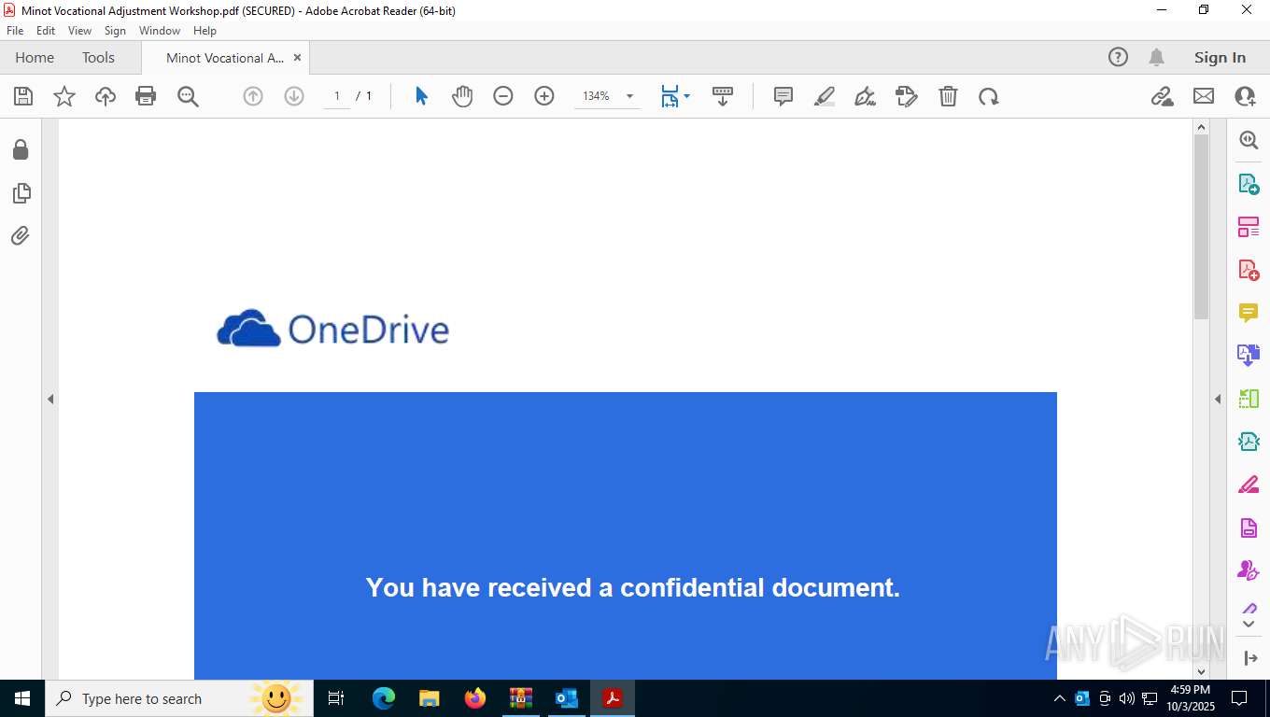Click the page number field
Image resolution: width=1270 pixels, height=717 pixels.
337,96
